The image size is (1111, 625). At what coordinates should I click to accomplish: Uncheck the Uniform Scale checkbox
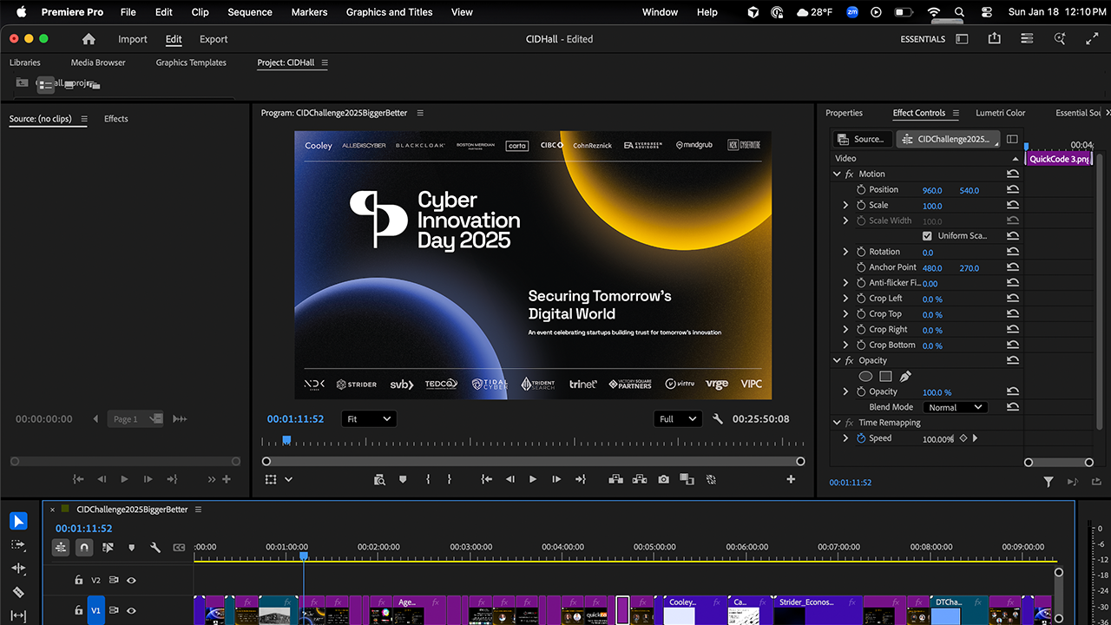928,235
